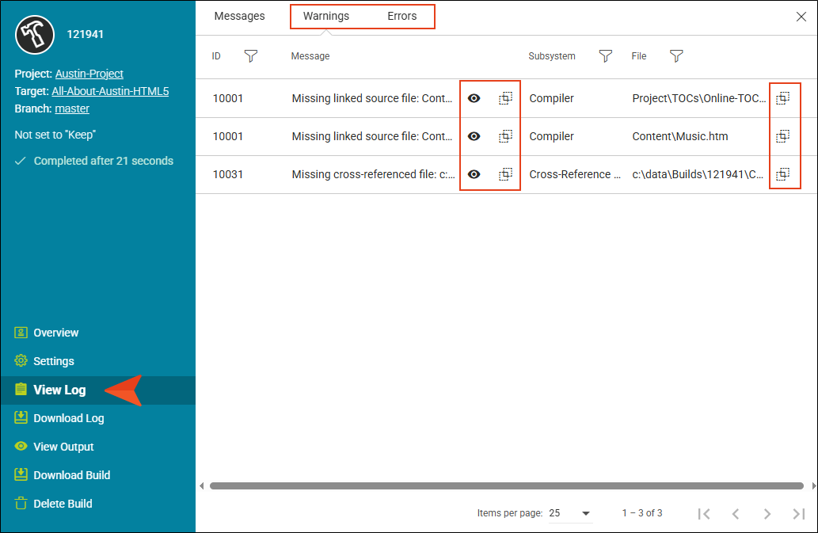Click the build hammer logo icon
Screen dimensions: 818x533
(35, 34)
